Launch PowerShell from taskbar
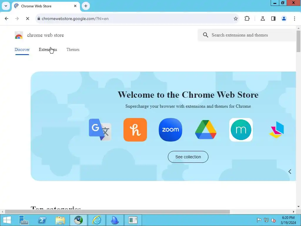Screen dimensions: 301x226 coord(42,220)
